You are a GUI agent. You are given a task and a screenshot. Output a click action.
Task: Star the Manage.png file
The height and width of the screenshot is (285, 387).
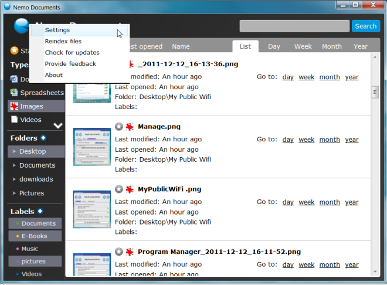coord(119,127)
